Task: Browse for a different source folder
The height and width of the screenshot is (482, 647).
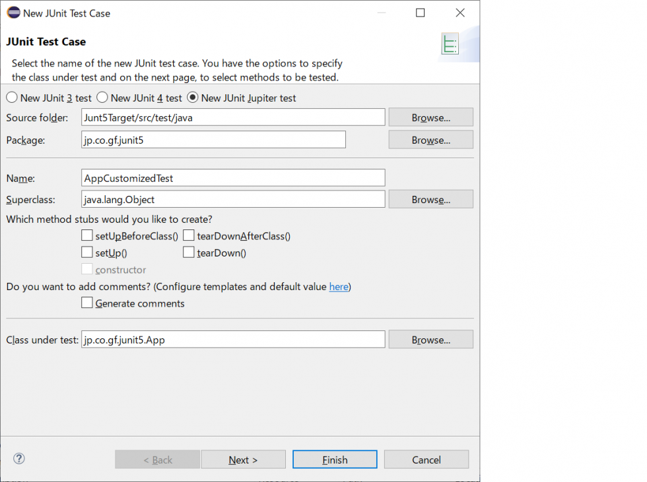Action: pyautogui.click(x=430, y=117)
